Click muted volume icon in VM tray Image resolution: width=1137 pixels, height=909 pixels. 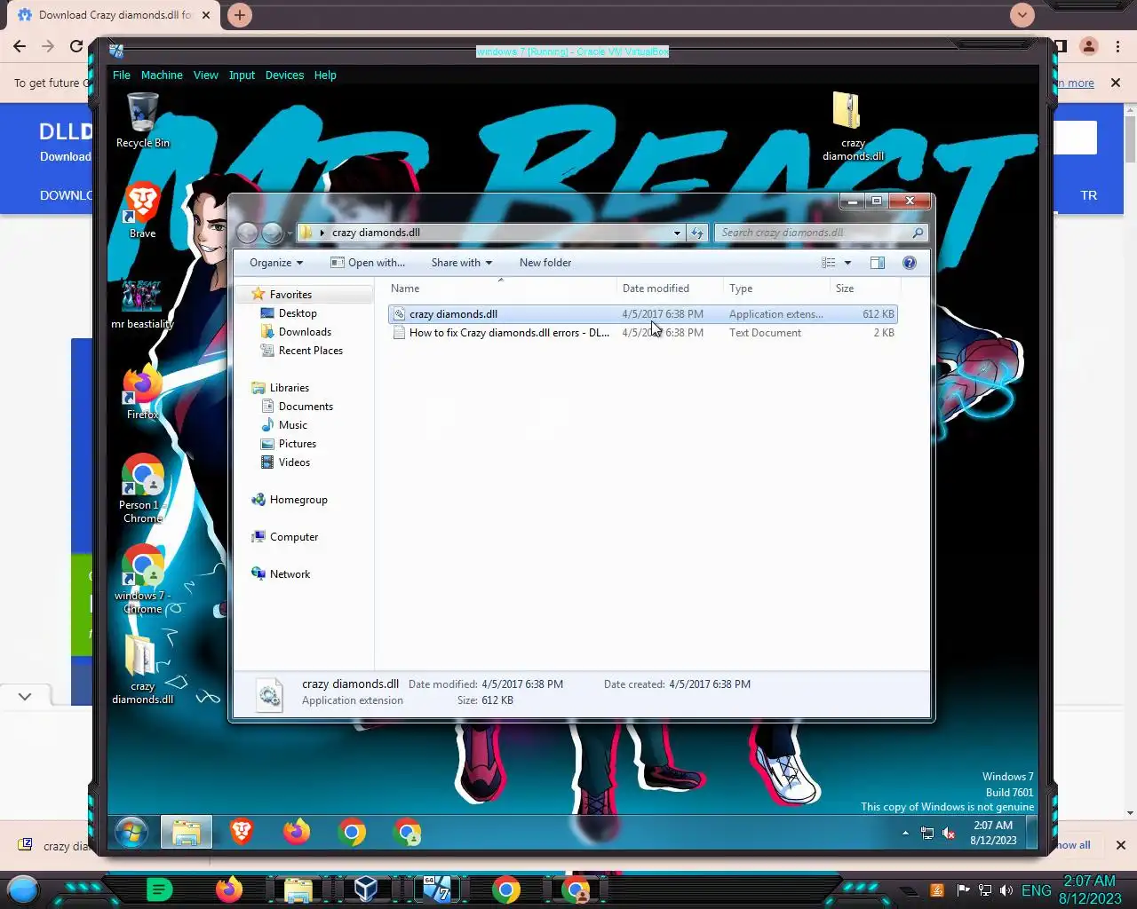pos(949,833)
